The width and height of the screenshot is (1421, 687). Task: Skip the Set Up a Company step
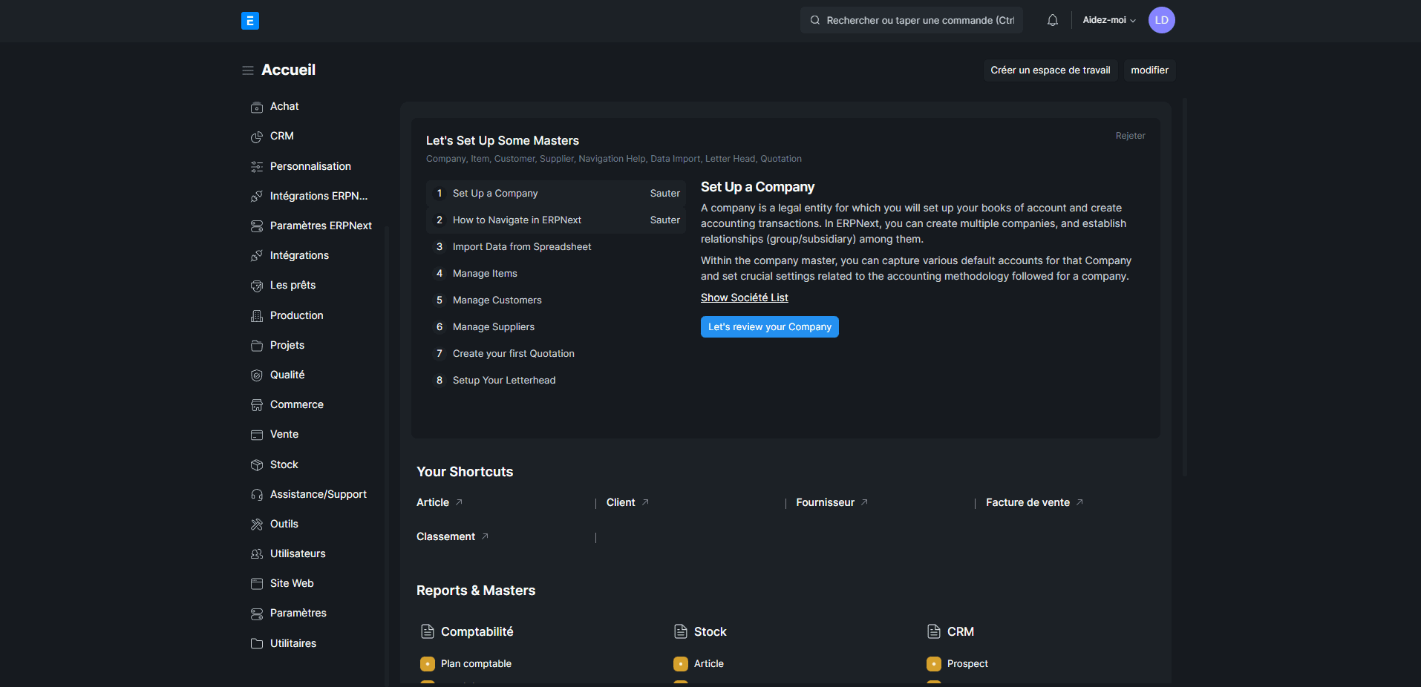coord(664,194)
